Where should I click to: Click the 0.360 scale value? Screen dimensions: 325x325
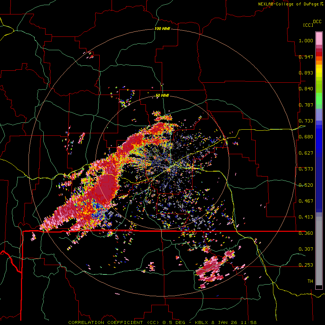306,233
